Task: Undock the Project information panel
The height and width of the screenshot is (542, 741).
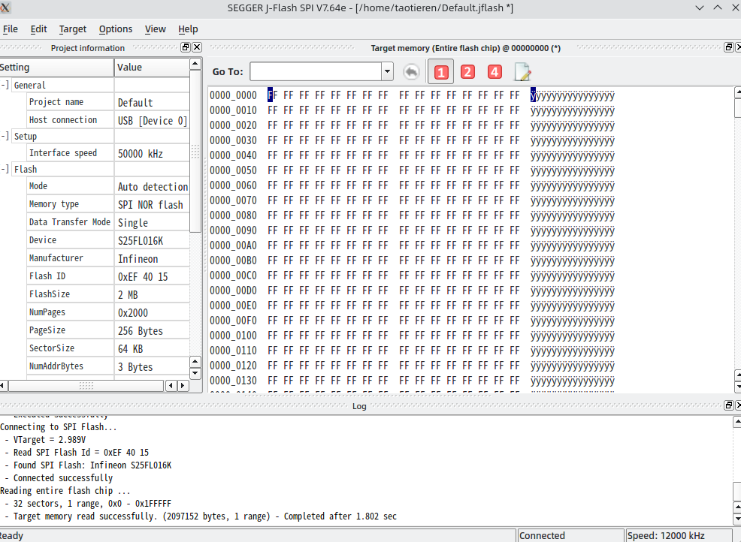Action: (185, 47)
